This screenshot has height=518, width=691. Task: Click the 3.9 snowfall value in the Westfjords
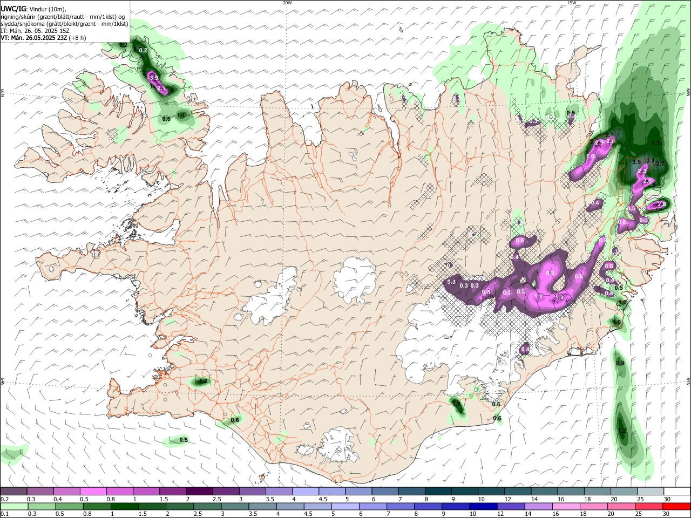click(x=153, y=78)
